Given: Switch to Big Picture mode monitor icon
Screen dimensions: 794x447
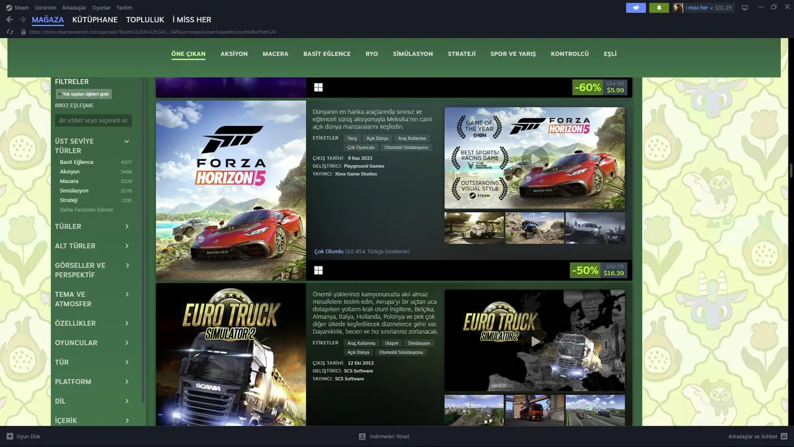Looking at the screenshot, I should pos(744,7).
